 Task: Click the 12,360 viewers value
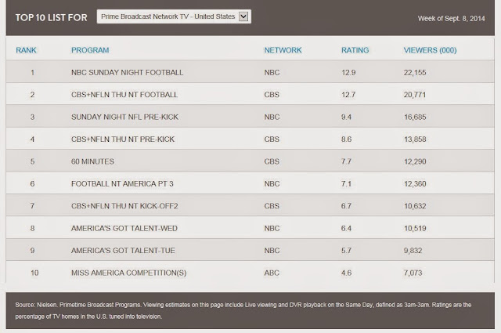point(415,184)
